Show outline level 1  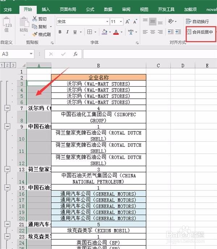pyautogui.click(x=2, y=65)
